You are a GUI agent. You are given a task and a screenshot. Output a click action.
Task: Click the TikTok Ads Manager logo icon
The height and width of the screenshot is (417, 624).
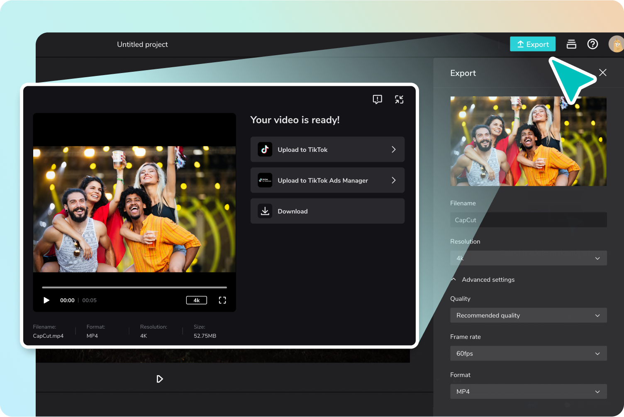pyautogui.click(x=265, y=180)
